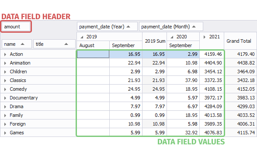Select Grand Total value 4006.31
This screenshot has height=157, width=257.
pos(240,124)
